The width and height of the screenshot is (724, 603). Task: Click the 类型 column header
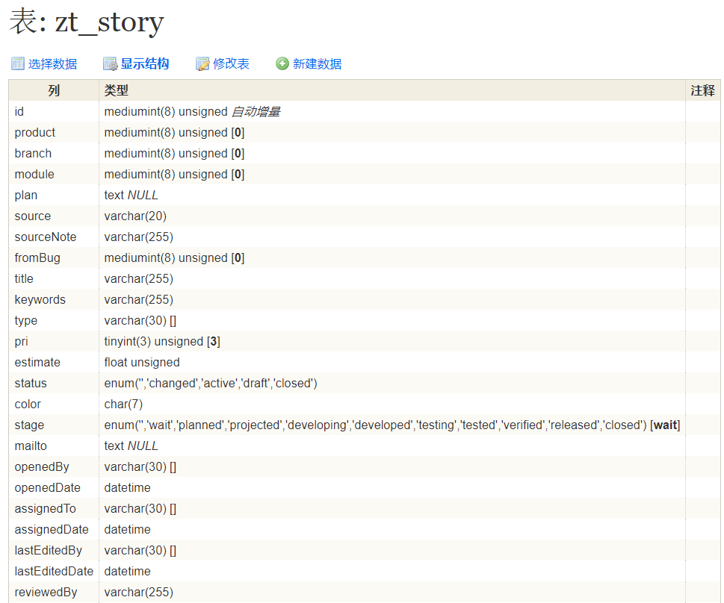[116, 90]
